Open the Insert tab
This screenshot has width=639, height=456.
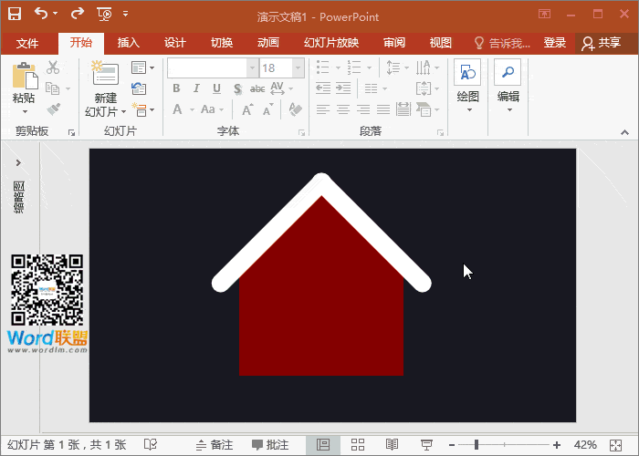pyautogui.click(x=129, y=43)
